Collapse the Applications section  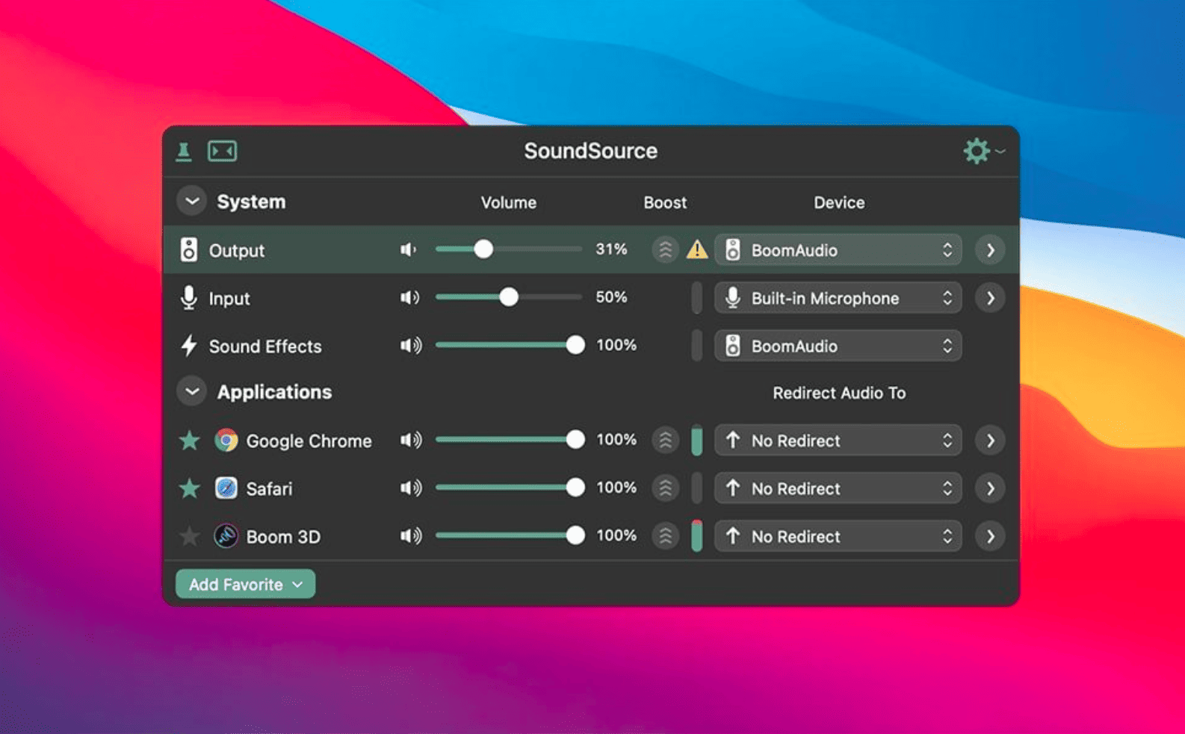192,391
